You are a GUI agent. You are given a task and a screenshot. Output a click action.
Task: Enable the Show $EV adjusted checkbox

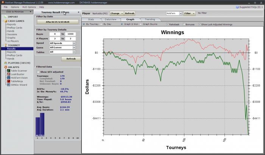38,72
